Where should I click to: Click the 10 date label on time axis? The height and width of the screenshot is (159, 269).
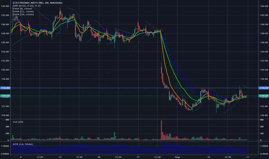[x=208, y=157]
